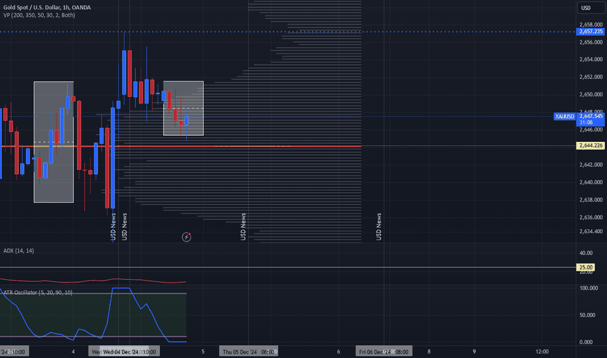Image resolution: width=607 pixels, height=358 pixels.
Task: Click the Gold Spot / U.S. Dollar symbol title
Action: [47, 7]
